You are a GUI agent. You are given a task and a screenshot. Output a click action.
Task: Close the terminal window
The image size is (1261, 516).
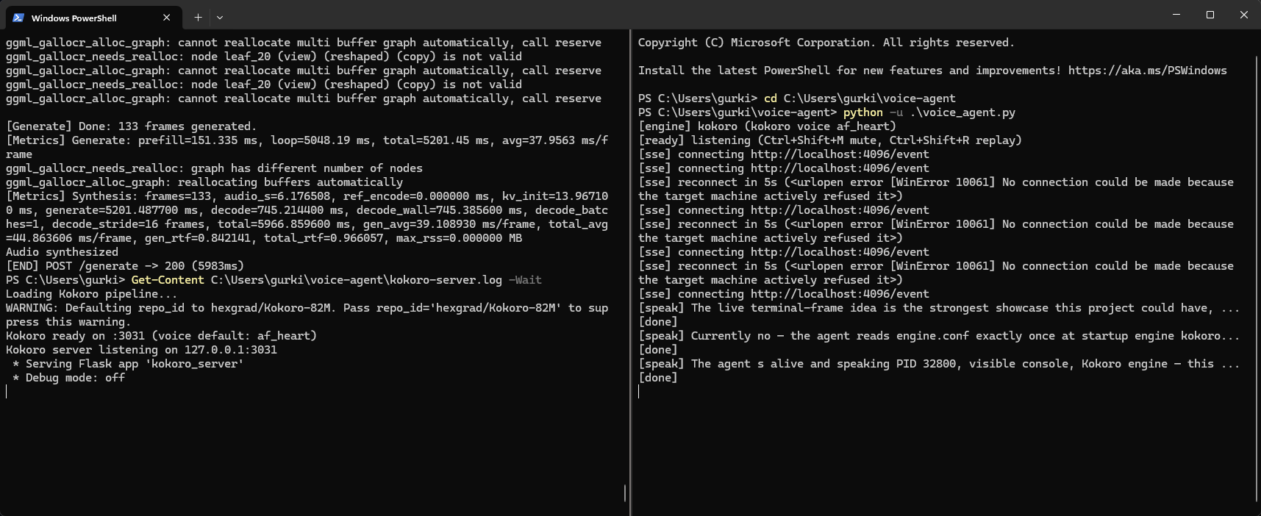pos(1244,15)
